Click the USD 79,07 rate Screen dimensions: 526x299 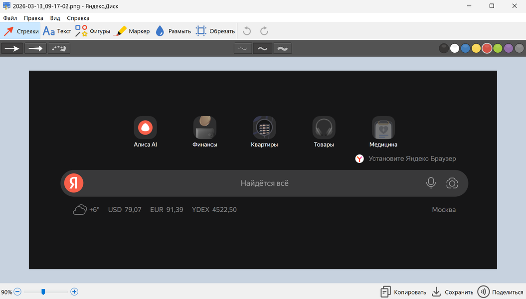pyautogui.click(x=125, y=210)
